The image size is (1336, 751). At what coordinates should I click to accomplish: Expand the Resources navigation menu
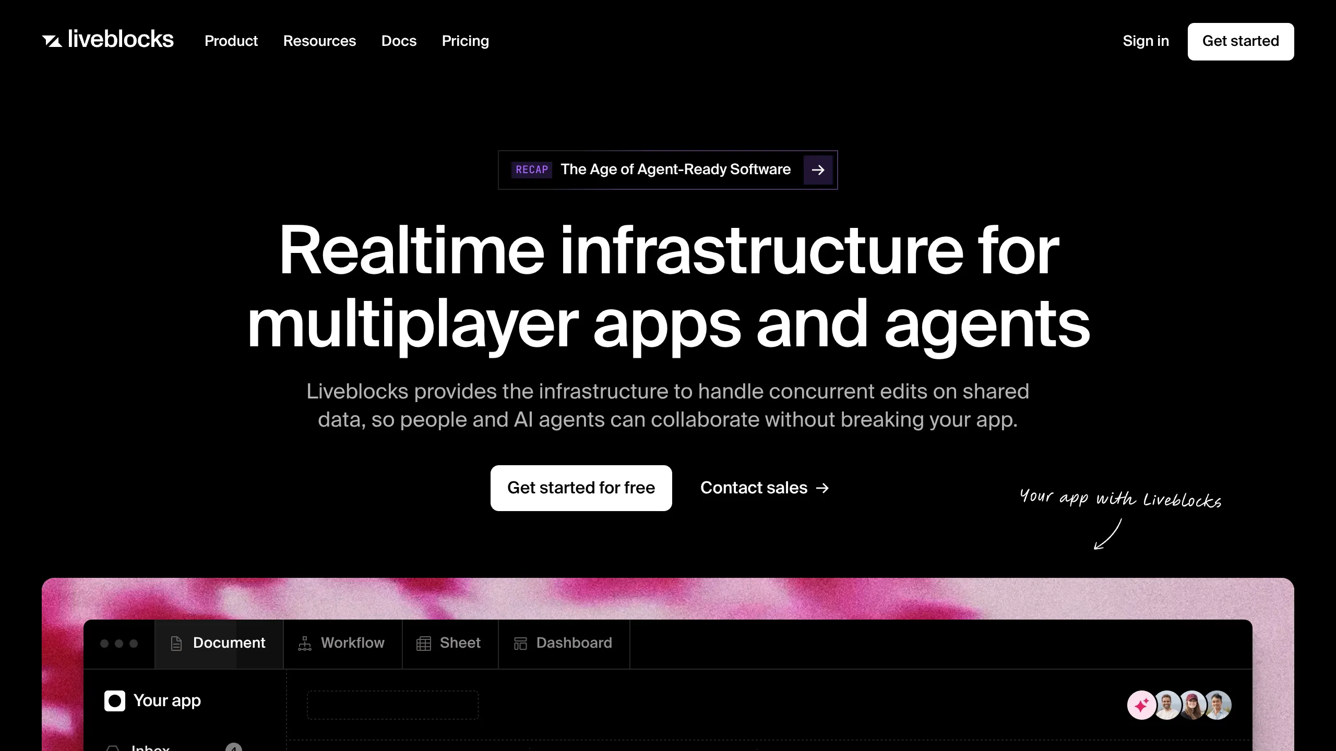click(319, 41)
